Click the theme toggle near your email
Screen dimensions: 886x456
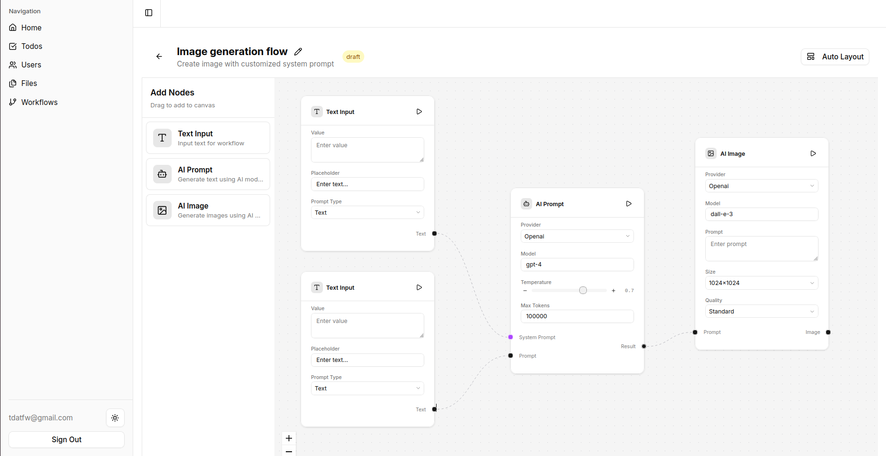[115, 418]
